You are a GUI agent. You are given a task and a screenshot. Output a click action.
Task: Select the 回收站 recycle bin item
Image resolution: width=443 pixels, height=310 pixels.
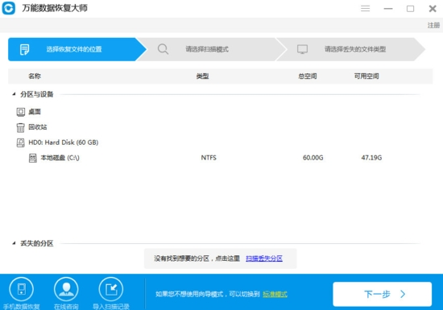click(x=38, y=127)
